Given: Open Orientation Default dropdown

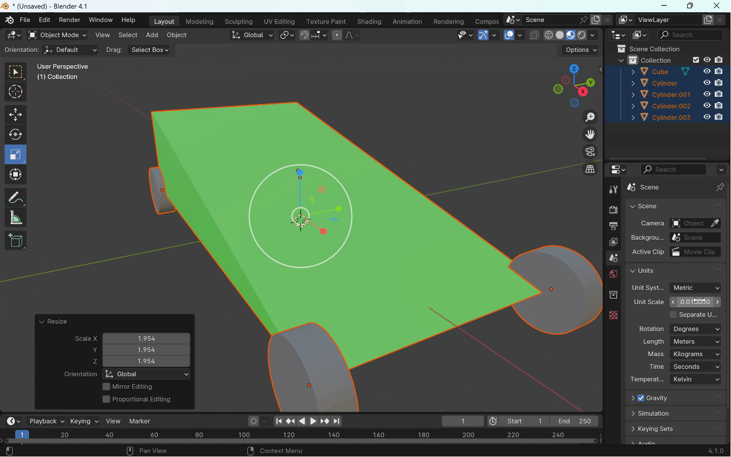Looking at the screenshot, I should [71, 50].
